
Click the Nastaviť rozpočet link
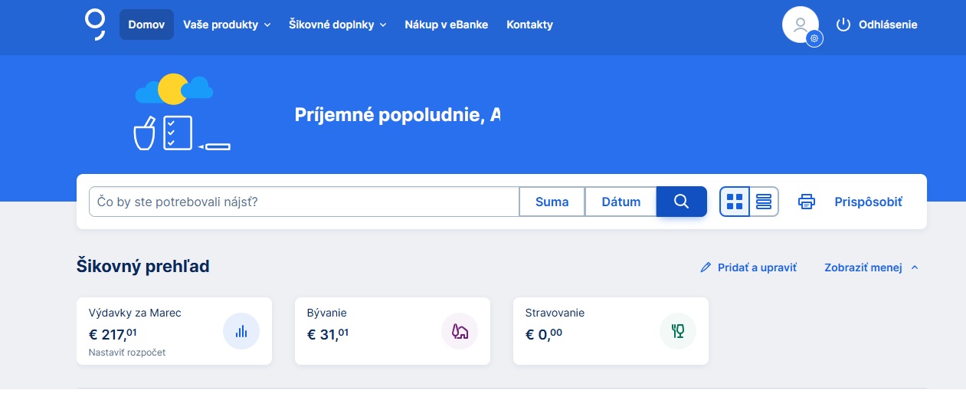click(x=127, y=353)
